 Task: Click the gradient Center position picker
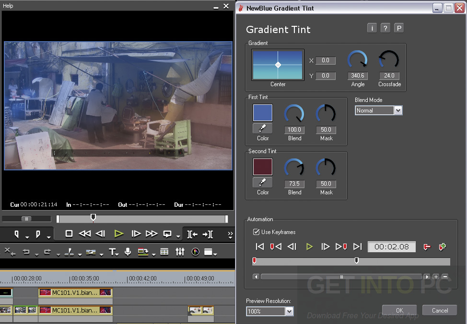pyautogui.click(x=278, y=65)
